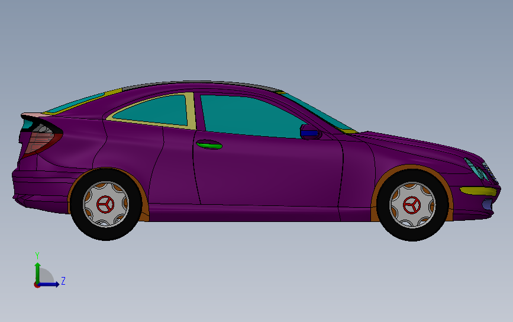Select the yellow B-pillar trim between windows
Screen dimensions: 513x322
[x=191, y=111]
